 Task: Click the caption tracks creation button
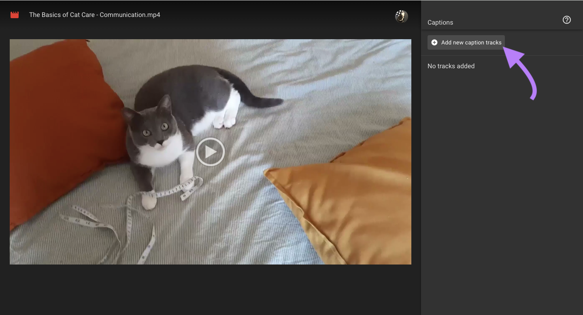tap(466, 42)
